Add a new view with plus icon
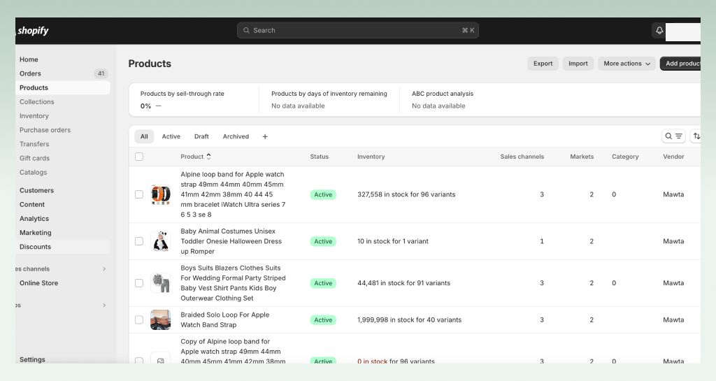 click(x=265, y=136)
